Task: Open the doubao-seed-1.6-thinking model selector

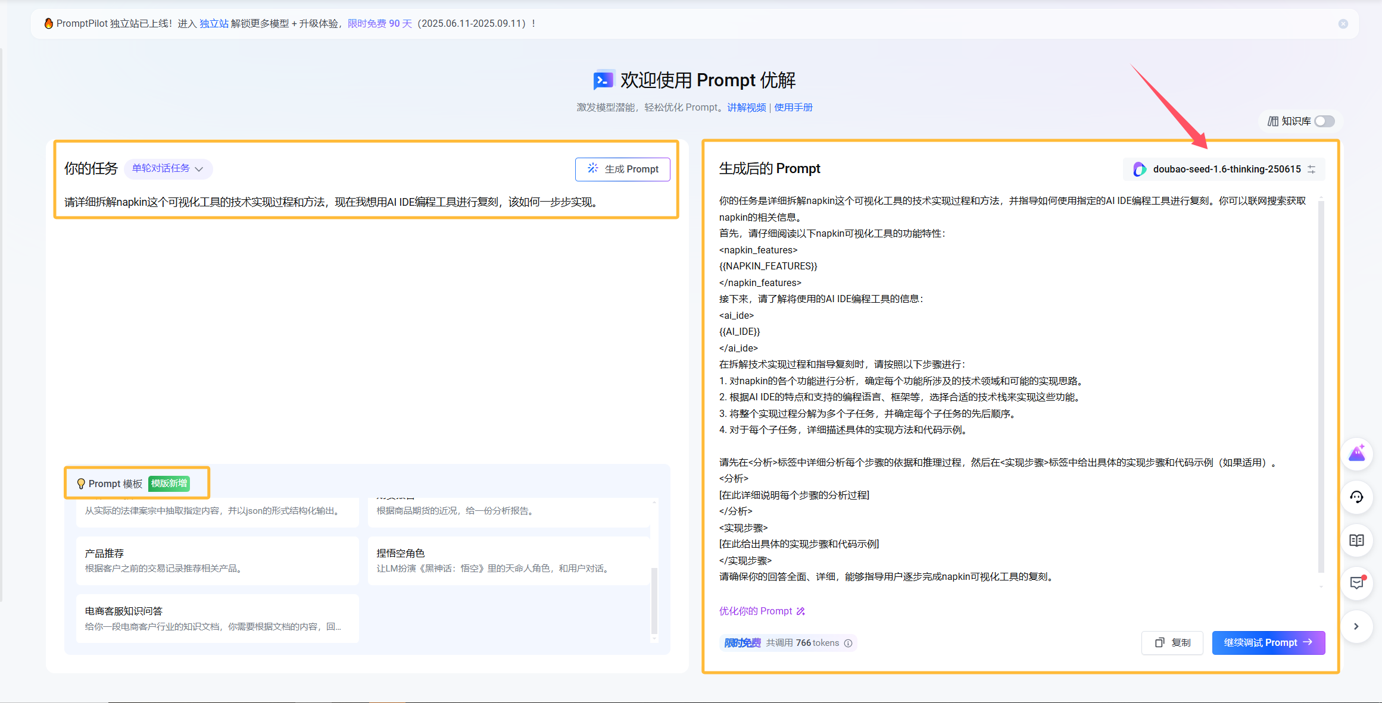Action: pos(1226,170)
